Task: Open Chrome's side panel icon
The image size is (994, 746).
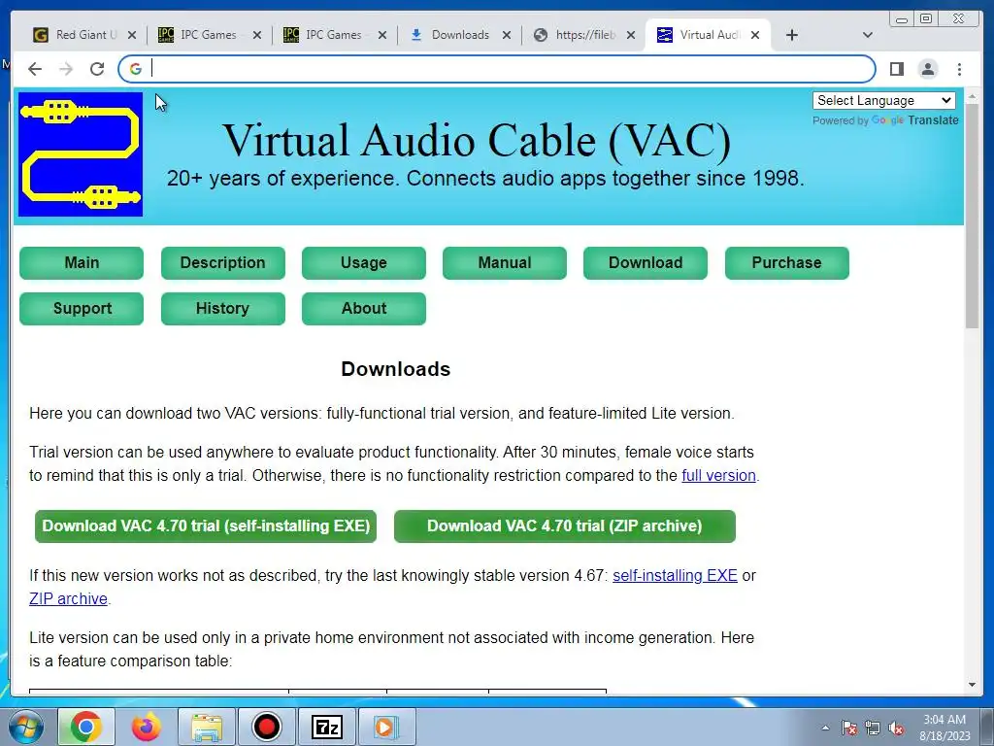Action: coord(896,69)
